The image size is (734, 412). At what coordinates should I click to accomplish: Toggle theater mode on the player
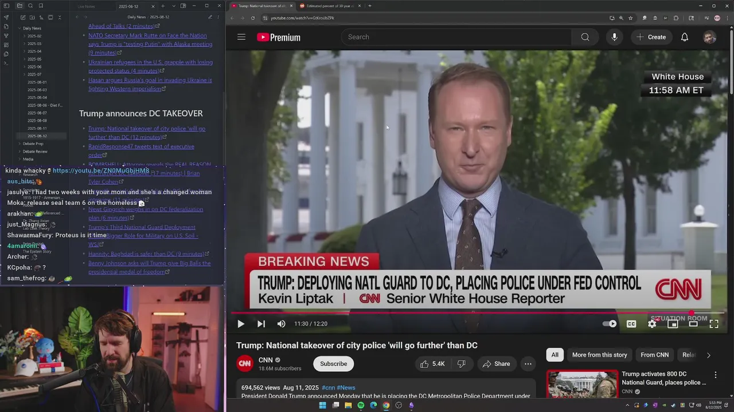(x=693, y=324)
